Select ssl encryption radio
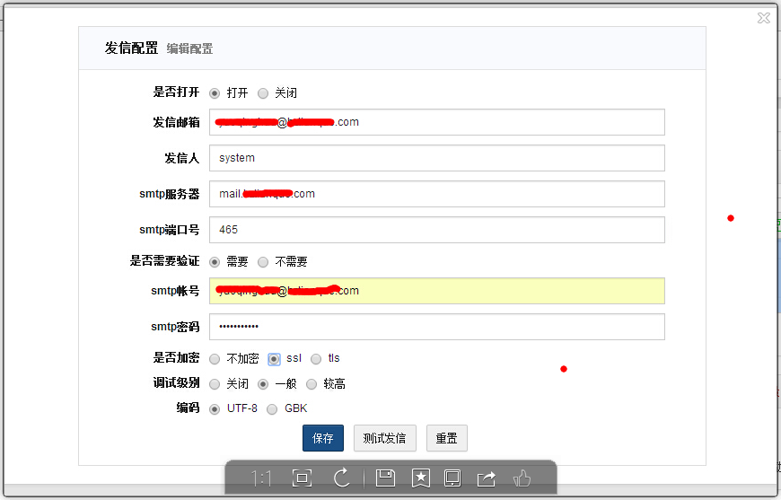 click(x=274, y=359)
